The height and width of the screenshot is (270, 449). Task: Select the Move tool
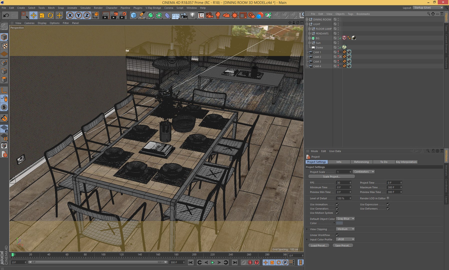[x=33, y=15]
